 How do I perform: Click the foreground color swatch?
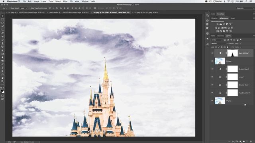2,91
